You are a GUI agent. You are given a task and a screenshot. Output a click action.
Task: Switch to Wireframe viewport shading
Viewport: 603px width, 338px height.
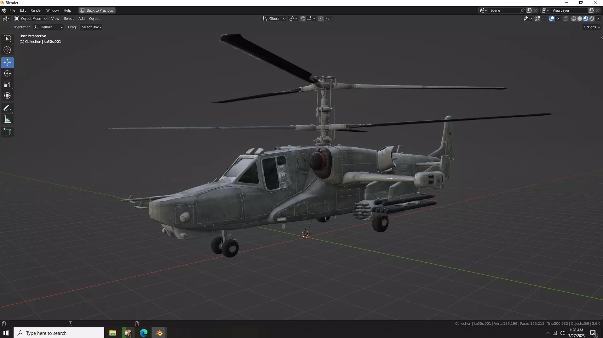pyautogui.click(x=574, y=19)
